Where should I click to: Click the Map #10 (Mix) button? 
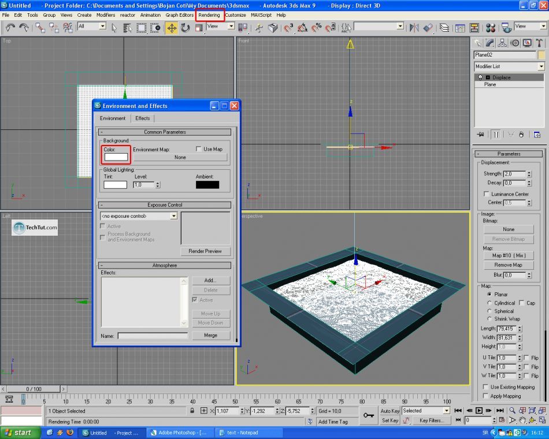pyautogui.click(x=509, y=255)
